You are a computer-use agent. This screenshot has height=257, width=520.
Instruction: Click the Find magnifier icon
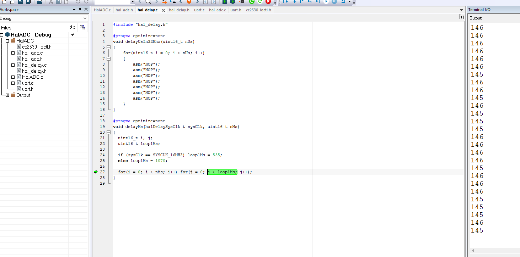(x=148, y=2)
